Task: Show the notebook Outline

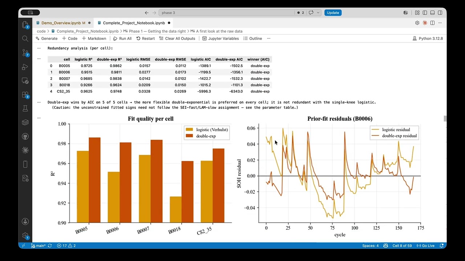Action: pyautogui.click(x=252, y=38)
